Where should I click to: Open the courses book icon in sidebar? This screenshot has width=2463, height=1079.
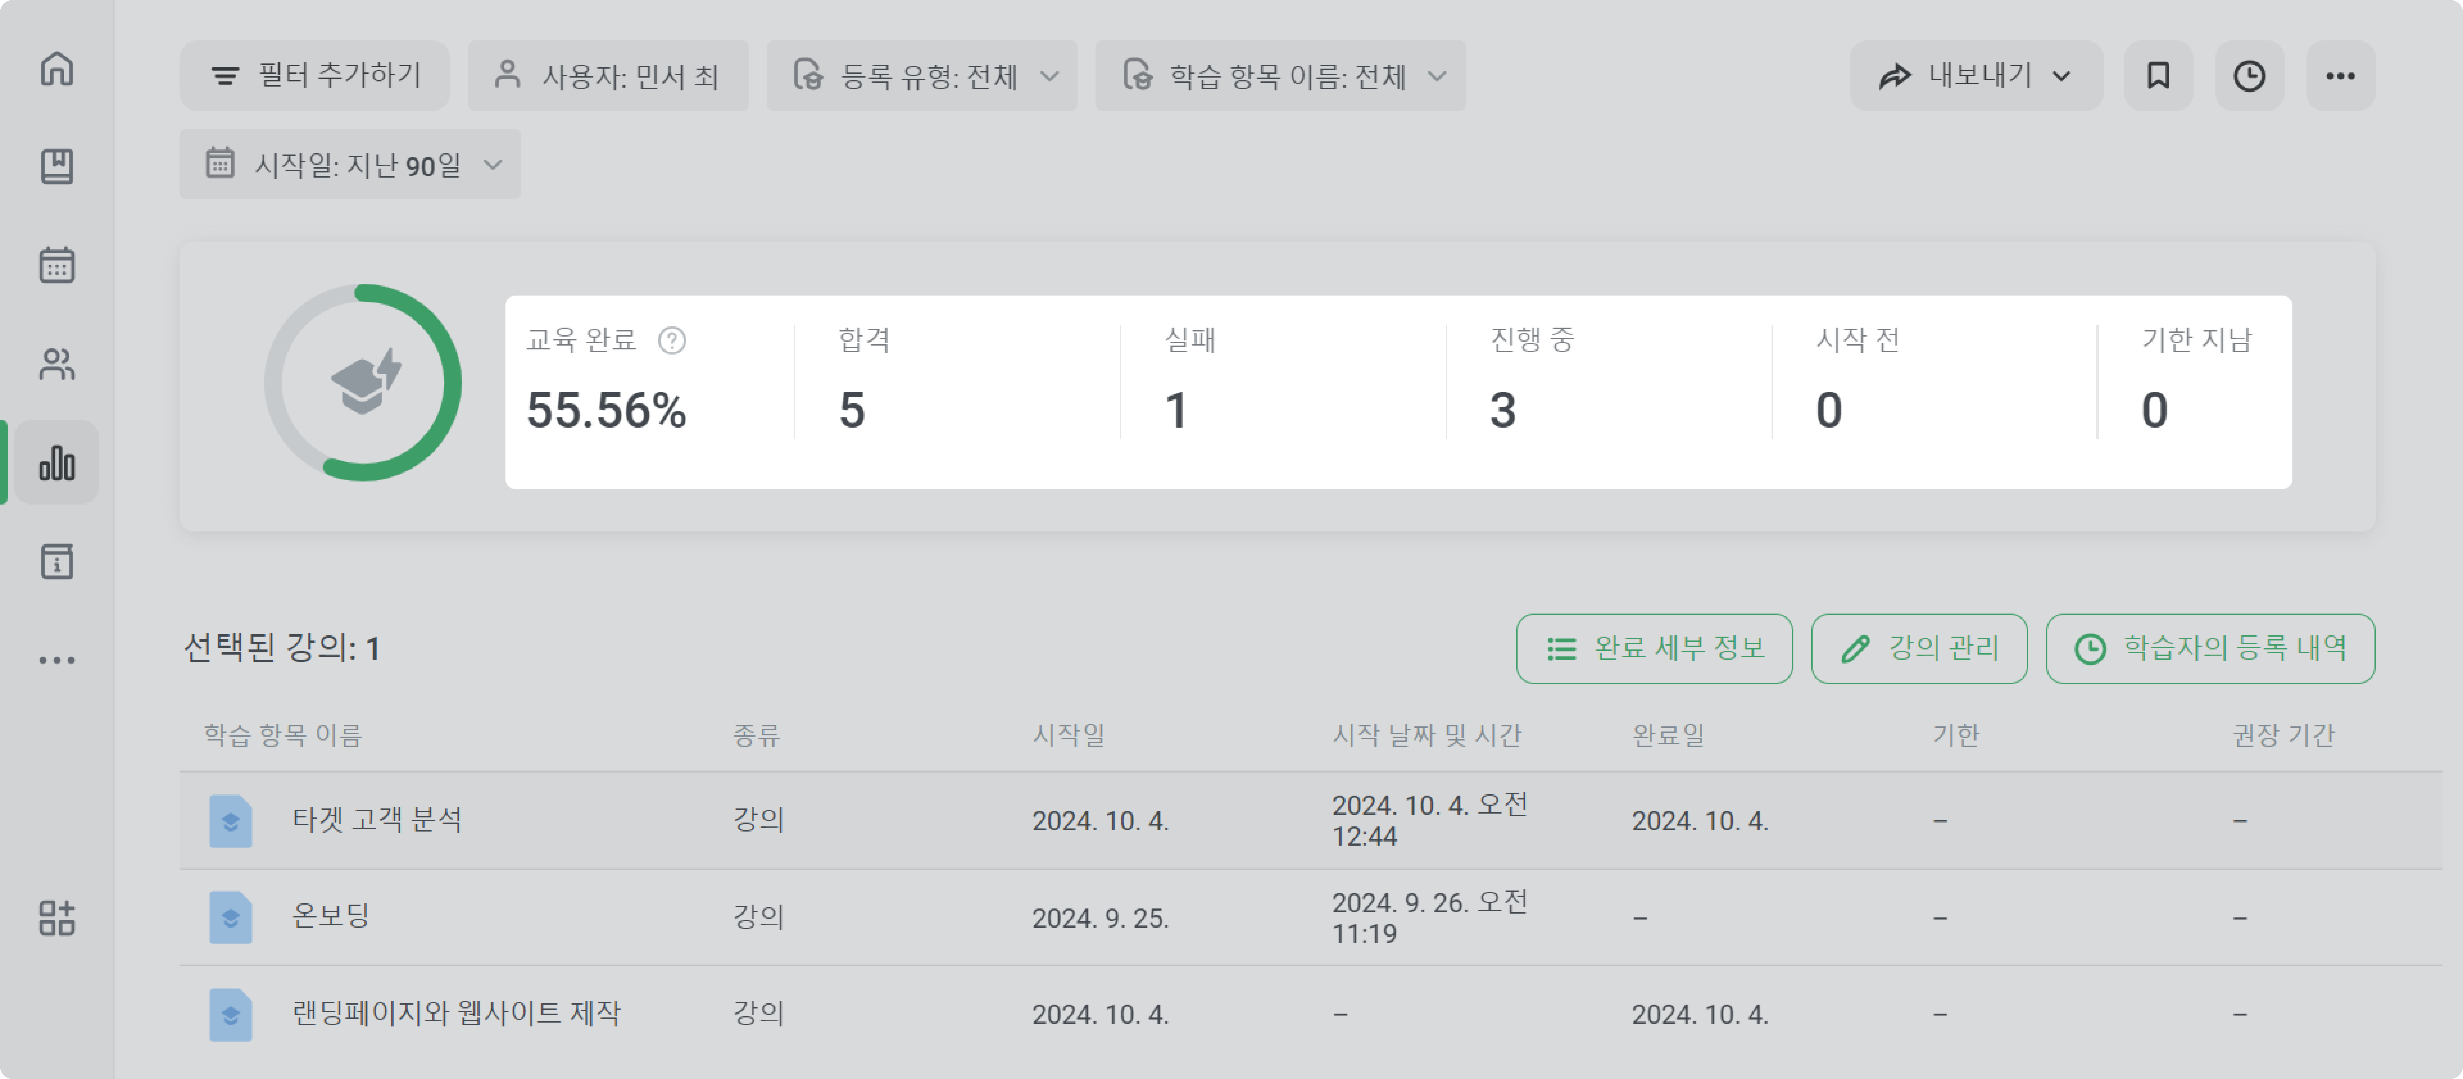(x=56, y=166)
